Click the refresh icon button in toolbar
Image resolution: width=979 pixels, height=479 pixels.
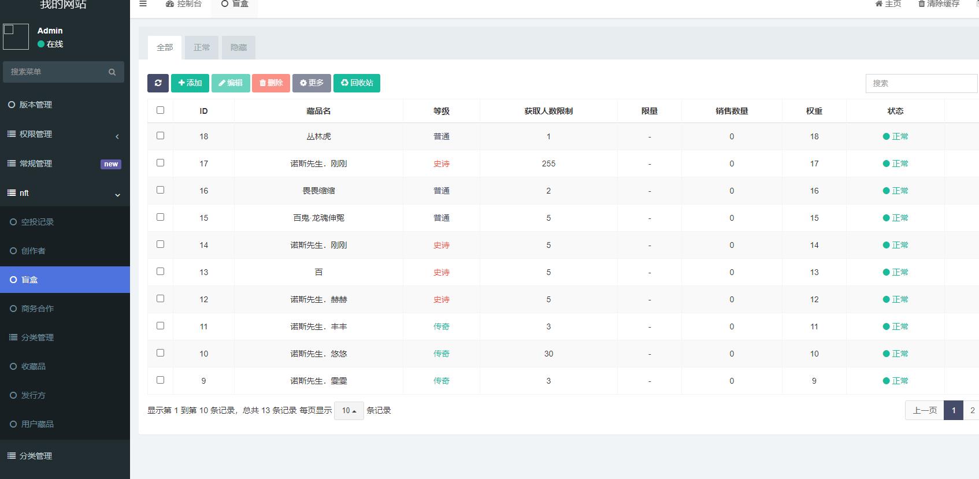[158, 83]
